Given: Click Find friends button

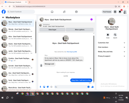Looking at the screenshot, I should 107,12.
